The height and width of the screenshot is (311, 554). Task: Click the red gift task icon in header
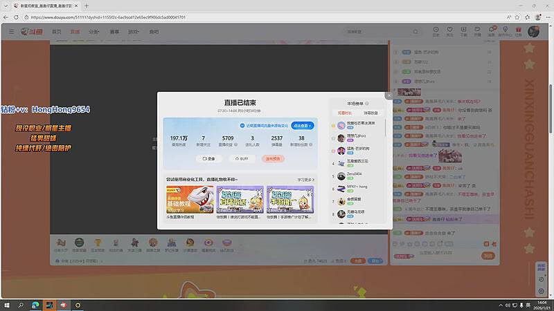(x=518, y=31)
